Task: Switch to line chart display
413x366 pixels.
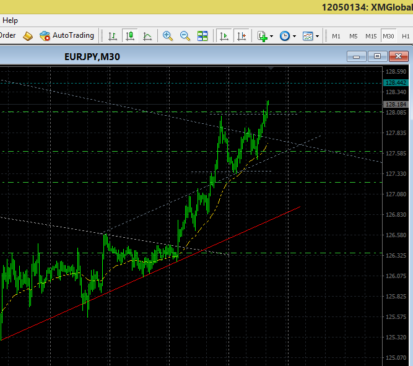Action: point(147,36)
